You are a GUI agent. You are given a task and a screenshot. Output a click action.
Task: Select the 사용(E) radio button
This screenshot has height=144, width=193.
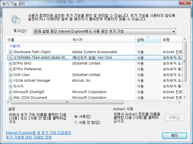76,117
